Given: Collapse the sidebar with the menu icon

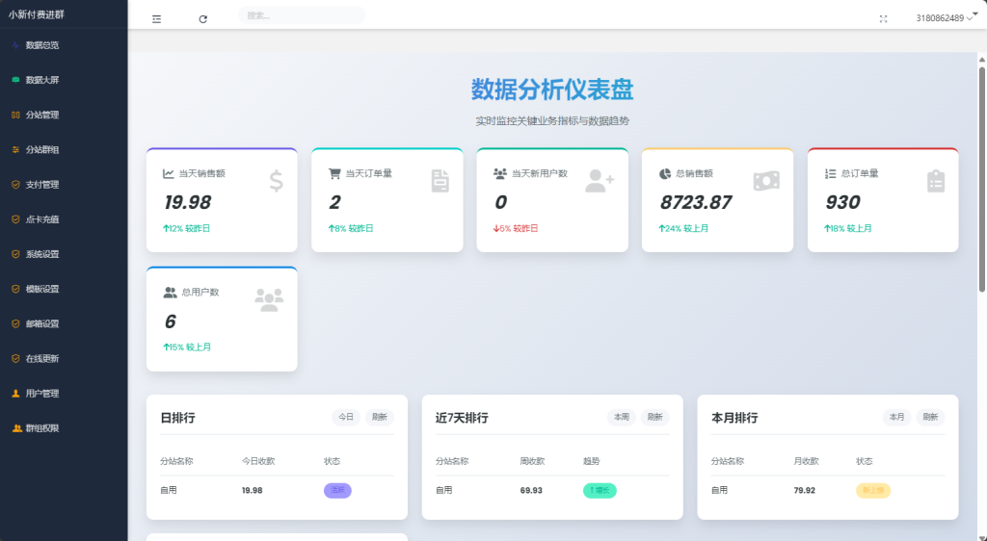Looking at the screenshot, I should pos(157,19).
